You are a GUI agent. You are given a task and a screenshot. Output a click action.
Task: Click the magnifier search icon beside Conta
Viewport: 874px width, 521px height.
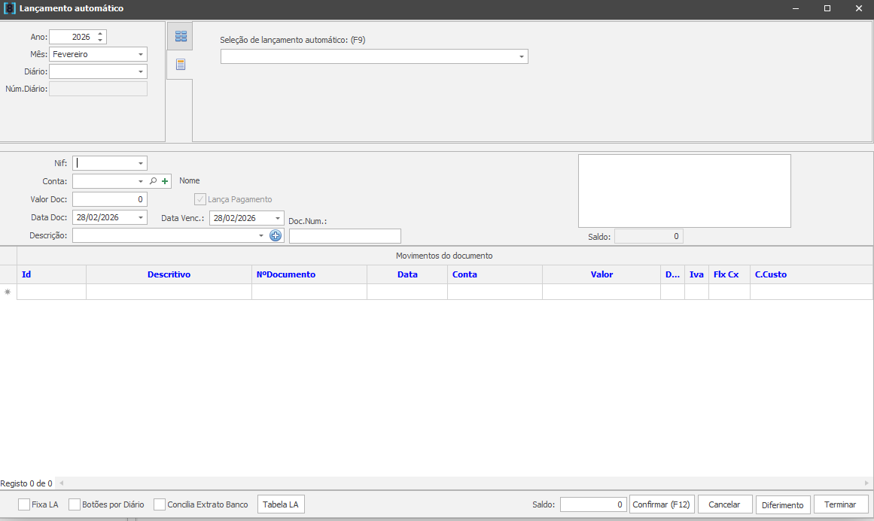coord(153,181)
